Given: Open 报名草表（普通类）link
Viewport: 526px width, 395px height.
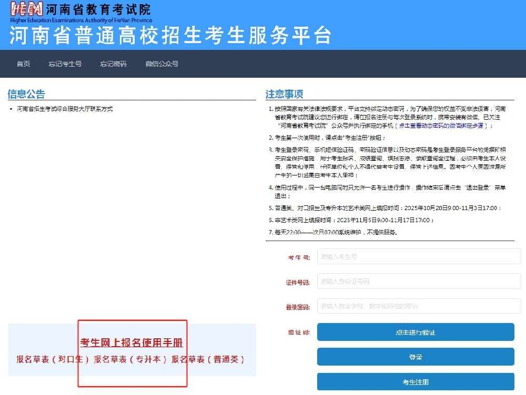Looking at the screenshot, I should pyautogui.click(x=208, y=360).
